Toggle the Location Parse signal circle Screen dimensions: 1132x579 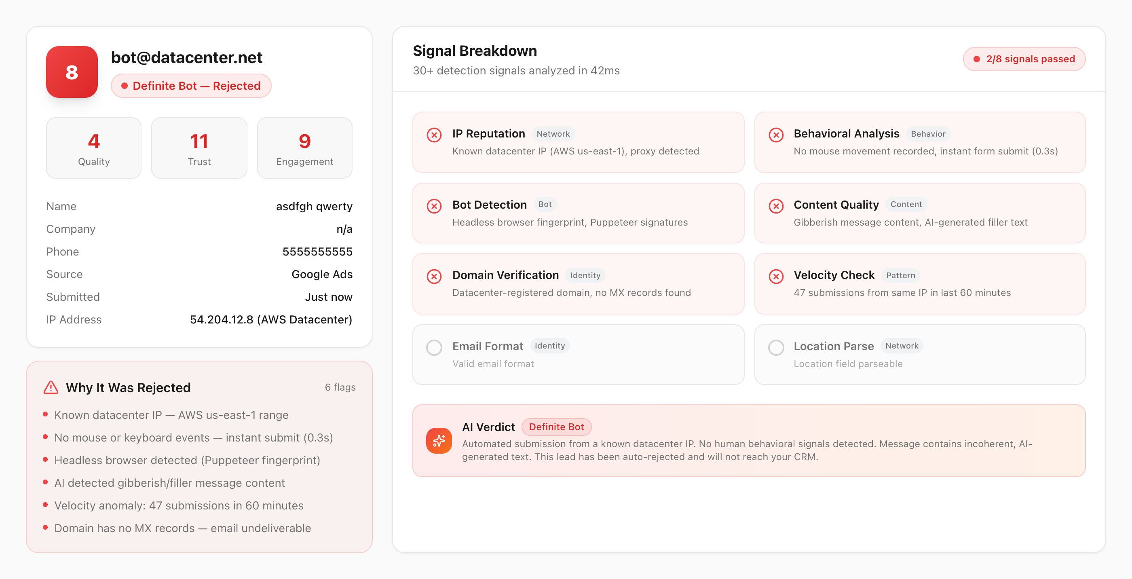coord(777,347)
